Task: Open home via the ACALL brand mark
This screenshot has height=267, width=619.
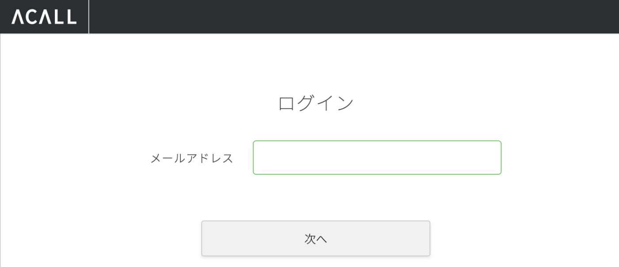Action: (x=44, y=17)
